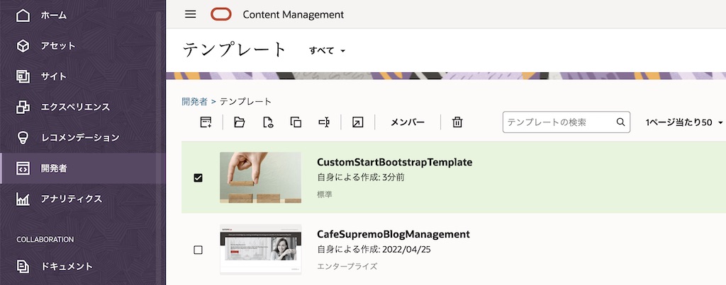The height and width of the screenshot is (285, 726).
Task: Expand the すべて filter dropdown
Action: (x=327, y=51)
